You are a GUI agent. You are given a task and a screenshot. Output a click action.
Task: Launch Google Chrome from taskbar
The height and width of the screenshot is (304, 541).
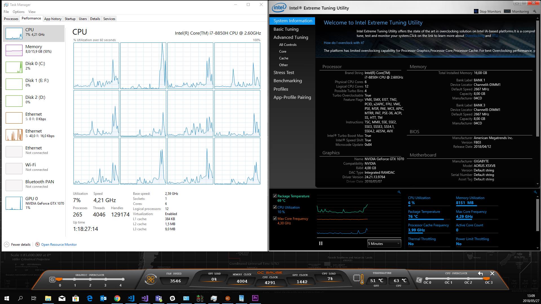[117, 298]
